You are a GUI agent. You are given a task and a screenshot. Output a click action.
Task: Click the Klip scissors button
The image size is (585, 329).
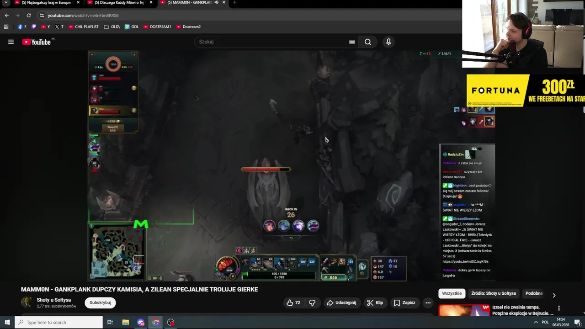pos(375,302)
